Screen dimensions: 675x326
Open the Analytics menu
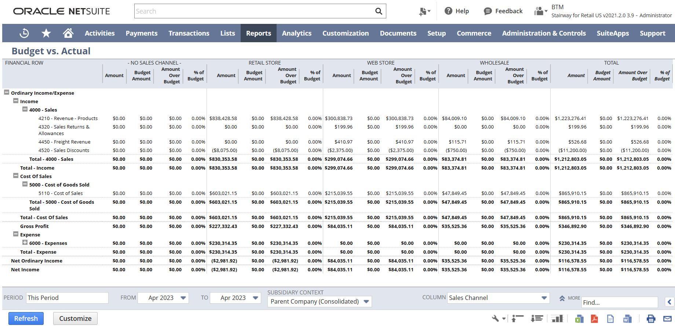pyautogui.click(x=297, y=33)
